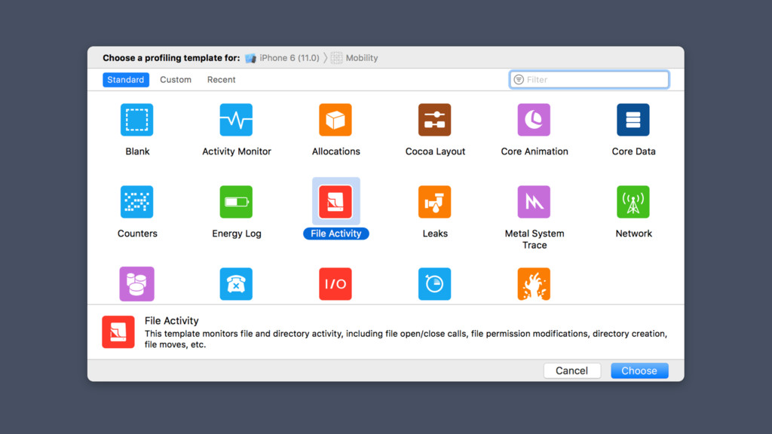Viewport: 772px width, 434px height.
Task: Select the Blank template icon
Action: pyautogui.click(x=137, y=120)
